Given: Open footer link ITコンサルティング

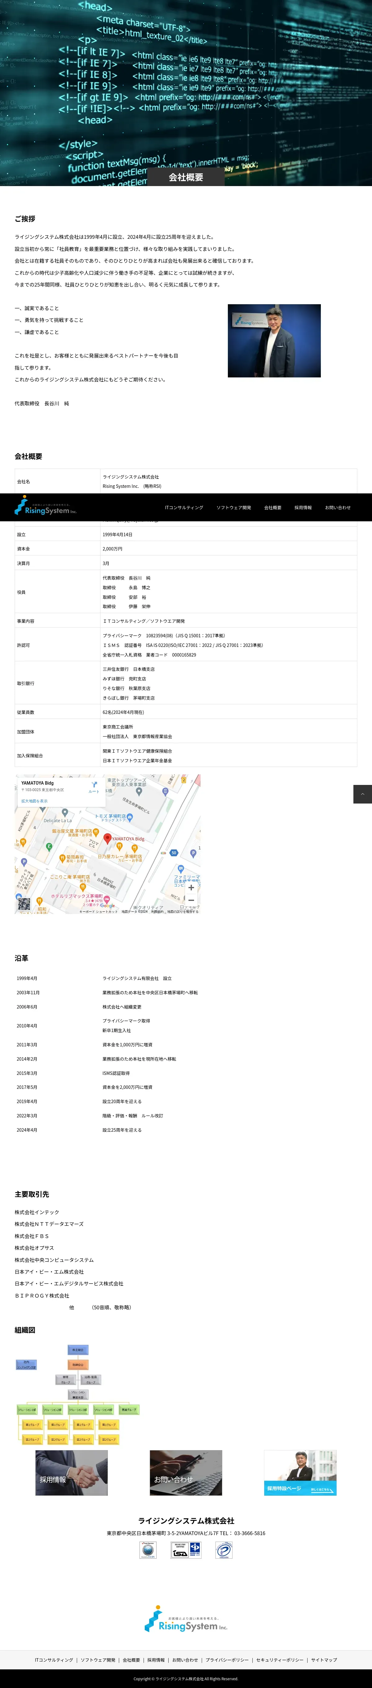Looking at the screenshot, I should click(x=54, y=1660).
